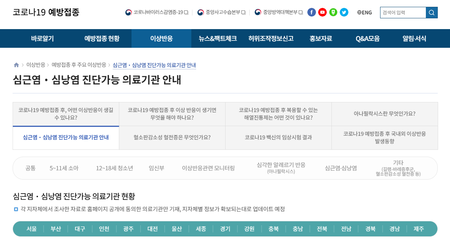Viewport: 450px width, 245px height.
Task: Open the 이상반응 navigation menu
Action: point(161,38)
